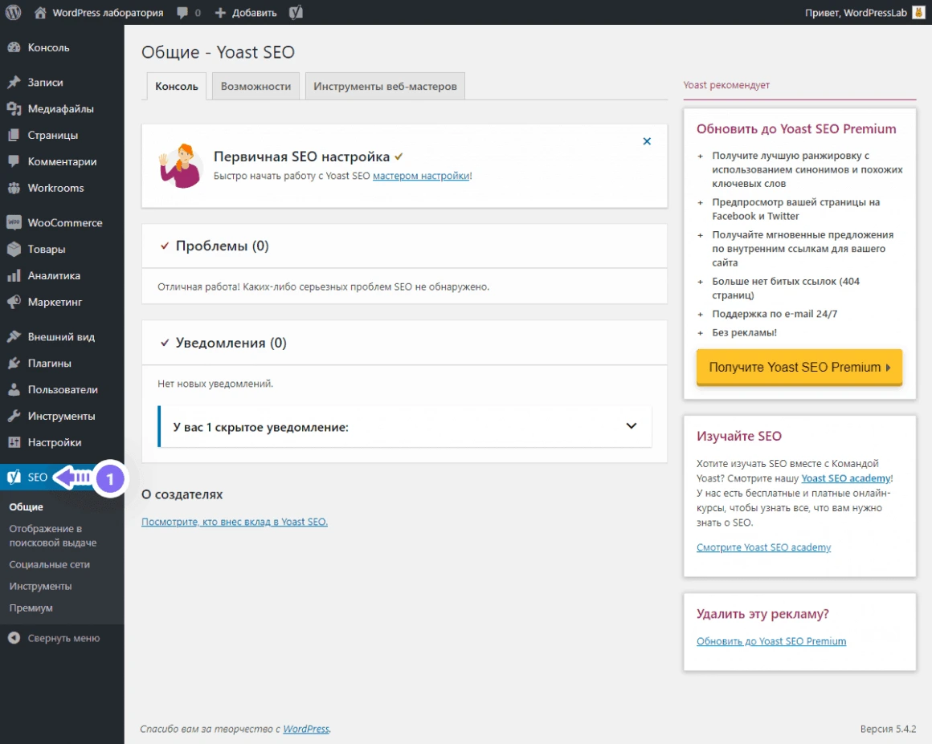Click the Нет новых уведомлений text

coord(215,384)
